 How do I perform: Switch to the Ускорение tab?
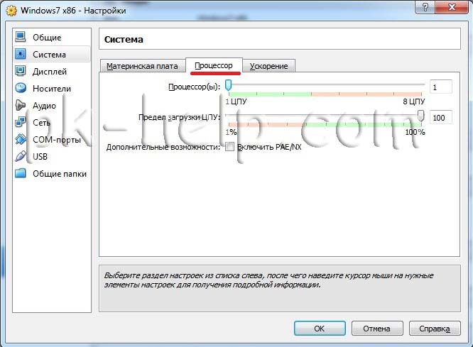(x=268, y=66)
